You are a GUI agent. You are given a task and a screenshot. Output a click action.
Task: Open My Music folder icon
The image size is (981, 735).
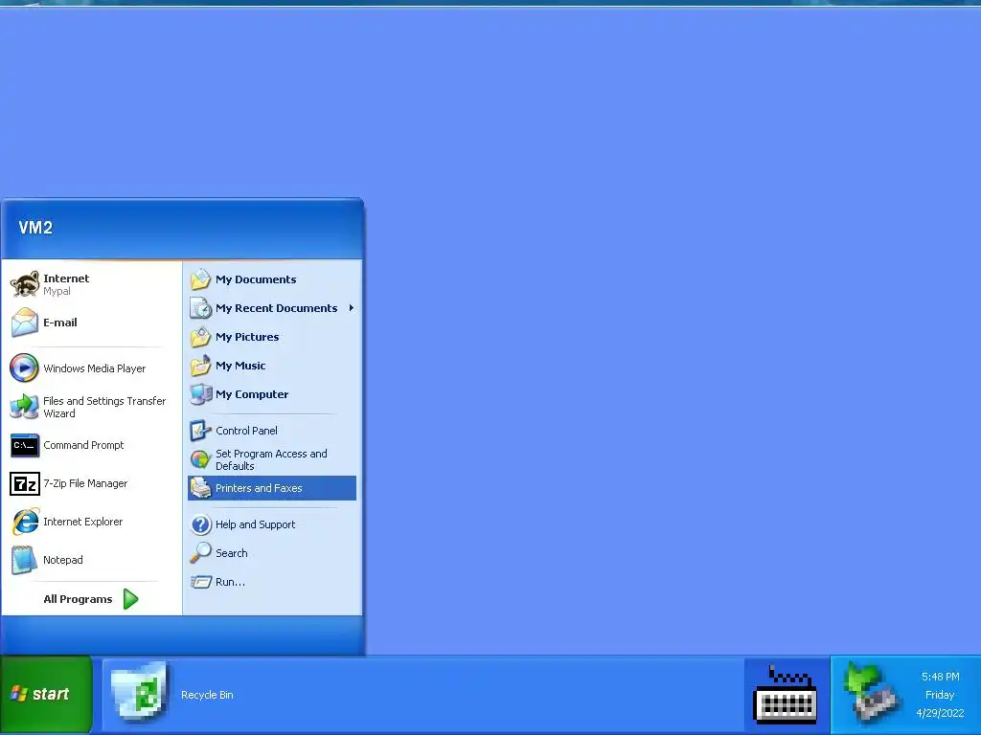(201, 366)
